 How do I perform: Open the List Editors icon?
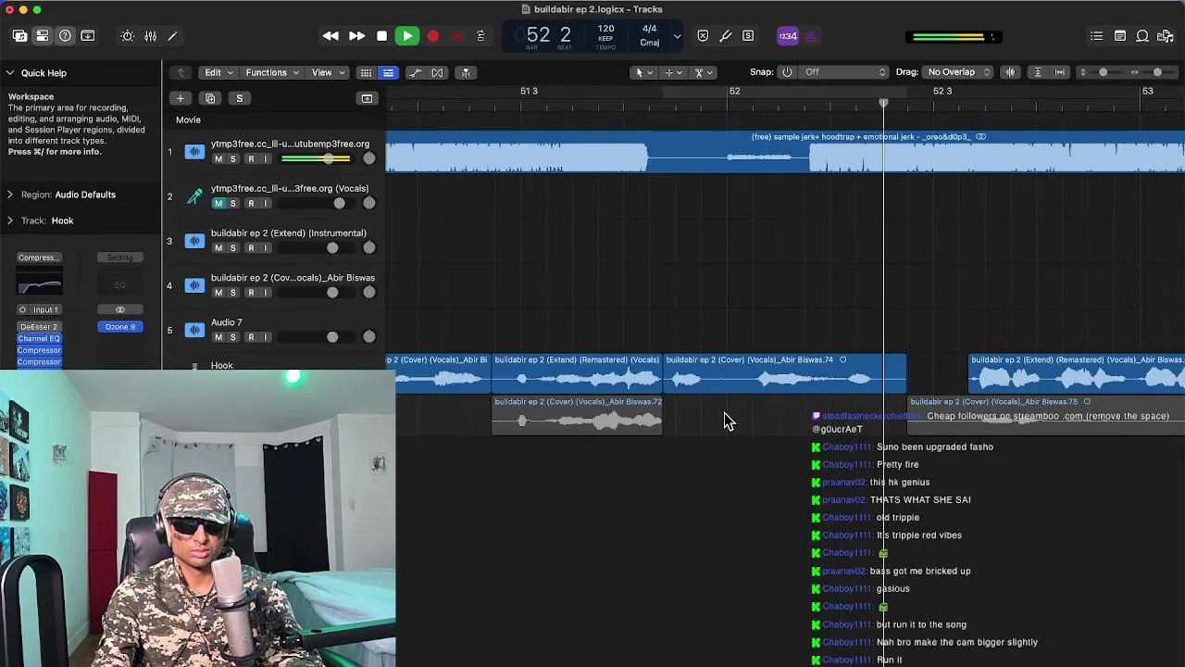pyautogui.click(x=1097, y=36)
